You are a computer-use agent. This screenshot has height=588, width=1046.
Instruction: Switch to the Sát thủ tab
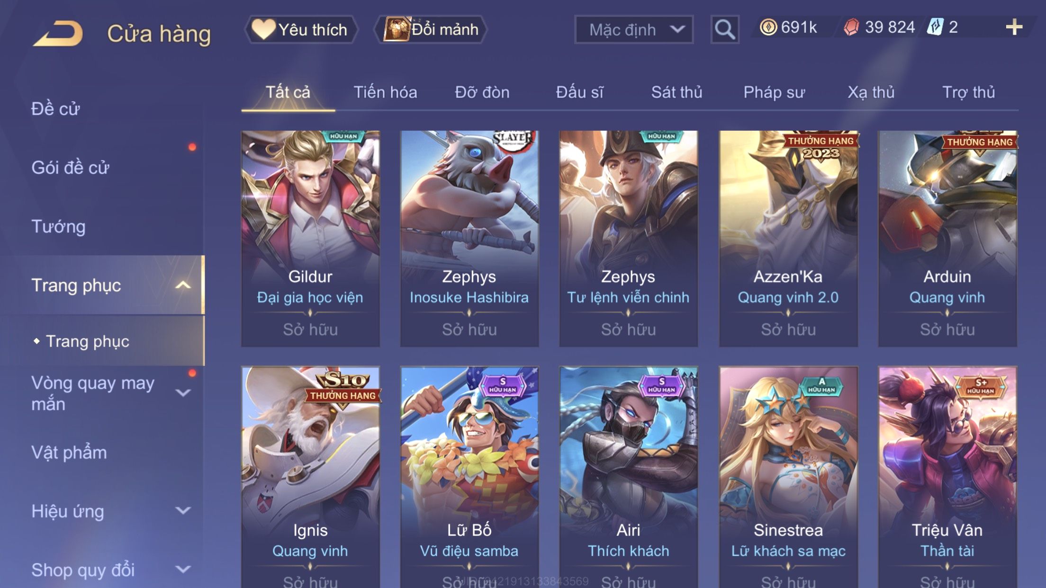pos(676,92)
